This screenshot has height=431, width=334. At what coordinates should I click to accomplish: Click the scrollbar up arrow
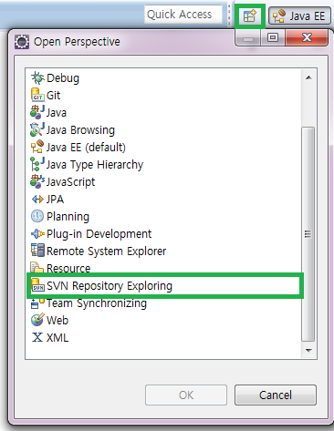tap(308, 77)
